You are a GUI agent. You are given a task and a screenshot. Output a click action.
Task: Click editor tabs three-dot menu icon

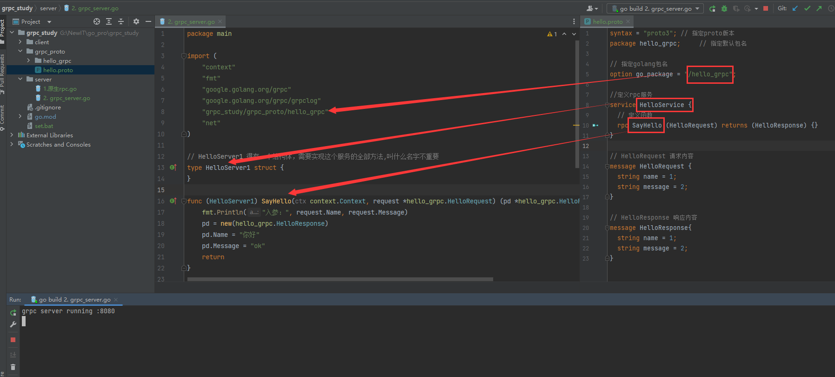pos(574,21)
